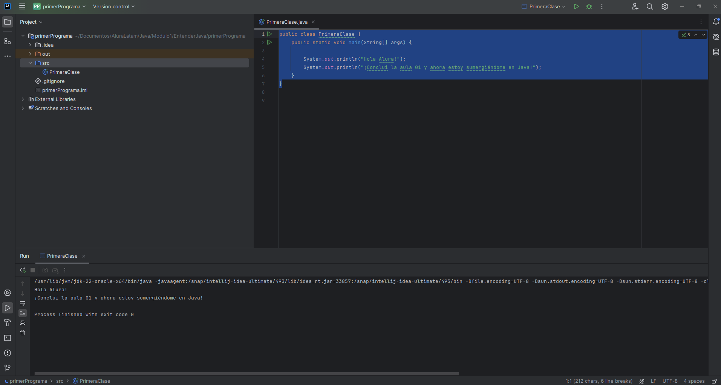This screenshot has height=385, width=721.
Task: Go to the previous highlighted problem arrow
Action: pyautogui.click(x=696, y=35)
